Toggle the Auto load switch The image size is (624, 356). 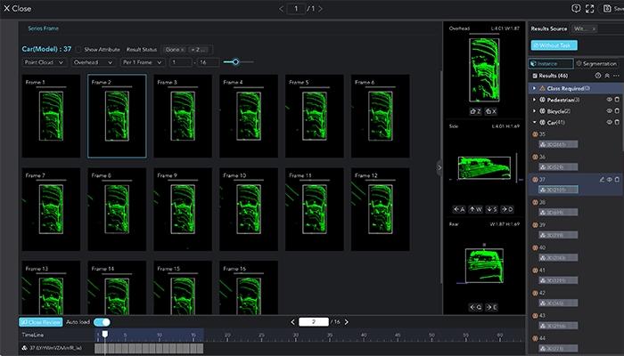click(x=102, y=322)
